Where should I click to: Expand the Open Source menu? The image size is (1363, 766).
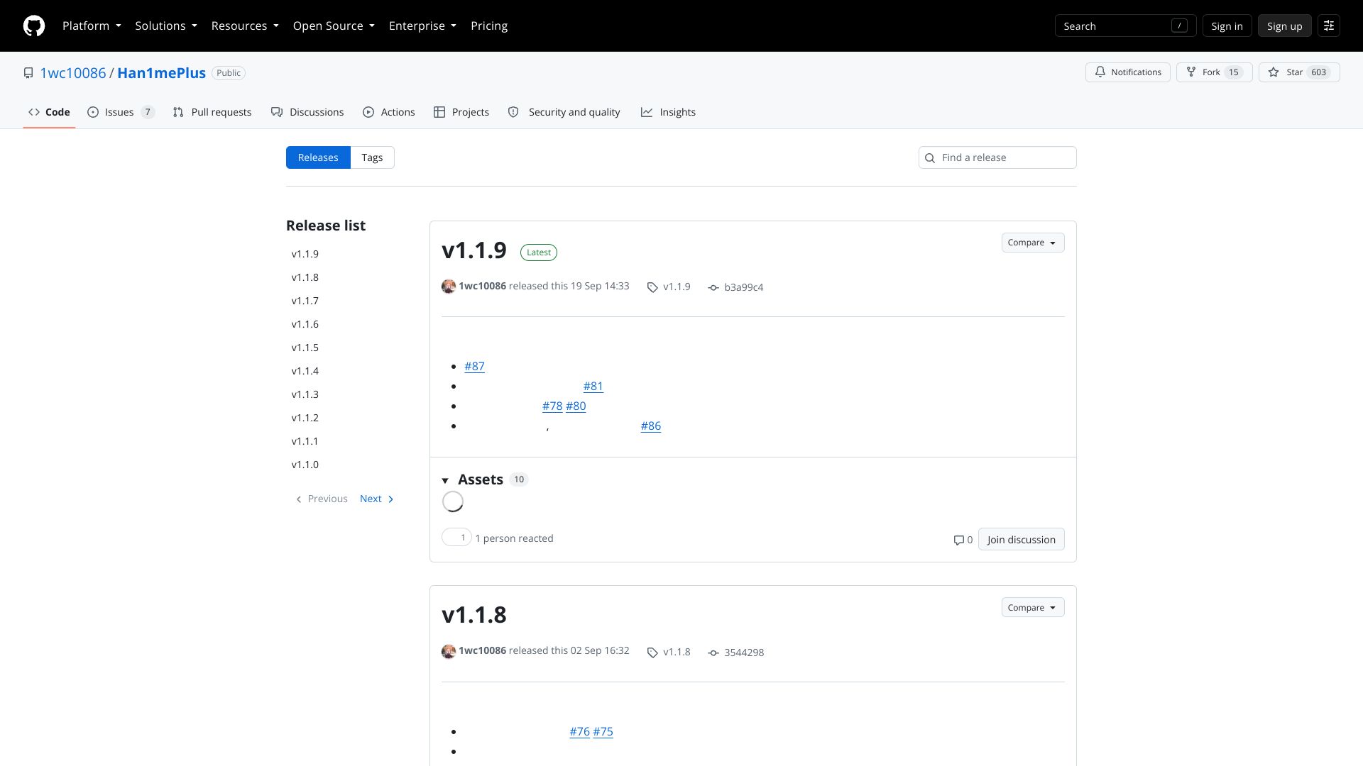tap(334, 26)
